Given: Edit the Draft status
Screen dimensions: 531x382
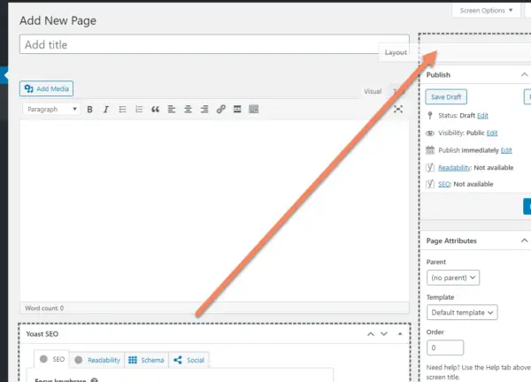Looking at the screenshot, I should [482, 116].
